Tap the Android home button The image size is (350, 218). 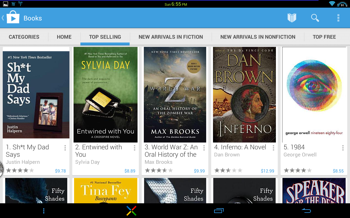[131, 211]
